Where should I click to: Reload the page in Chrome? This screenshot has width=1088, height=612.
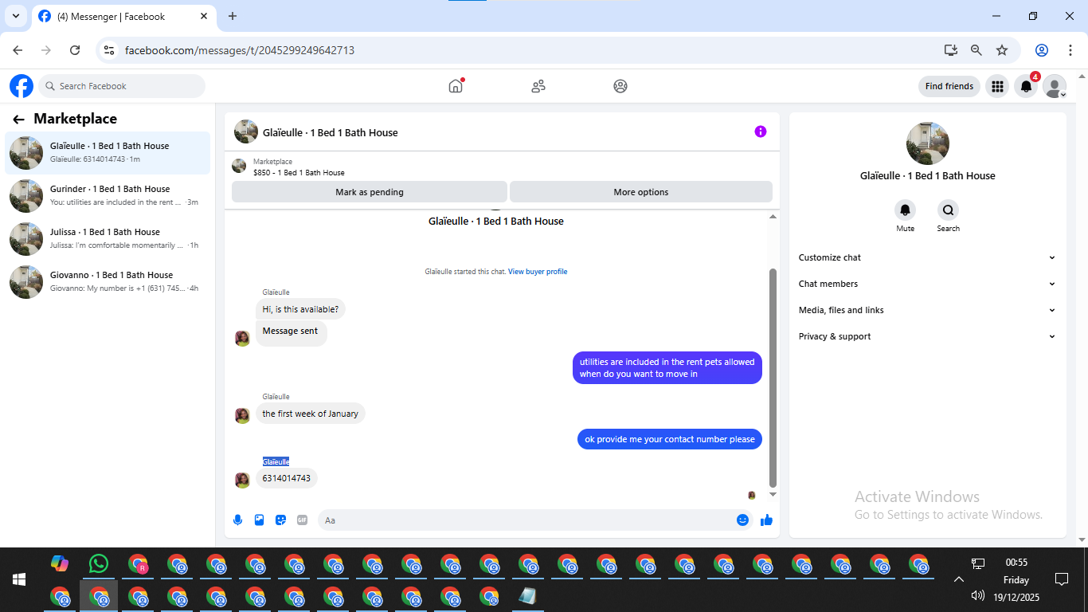(75, 50)
